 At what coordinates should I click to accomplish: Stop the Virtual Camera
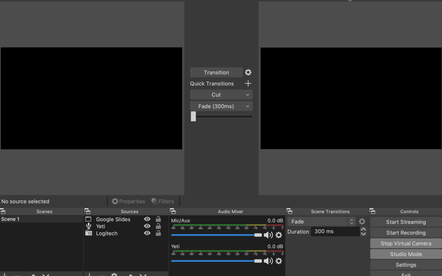coord(406,243)
